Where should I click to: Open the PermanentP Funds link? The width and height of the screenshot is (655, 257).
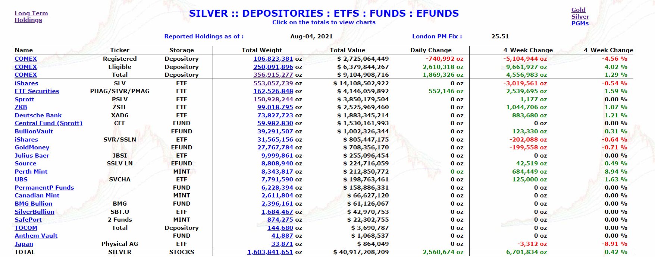pos(44,188)
